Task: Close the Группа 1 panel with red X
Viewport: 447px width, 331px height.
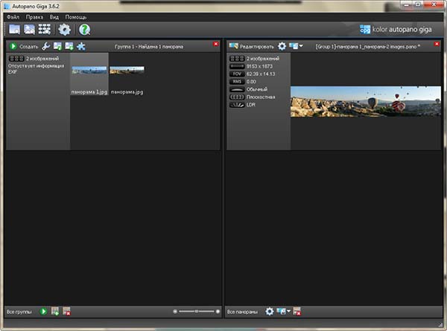Action: [216, 45]
